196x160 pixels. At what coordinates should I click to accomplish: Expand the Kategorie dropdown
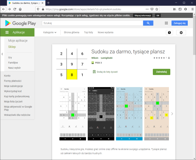[50, 32]
